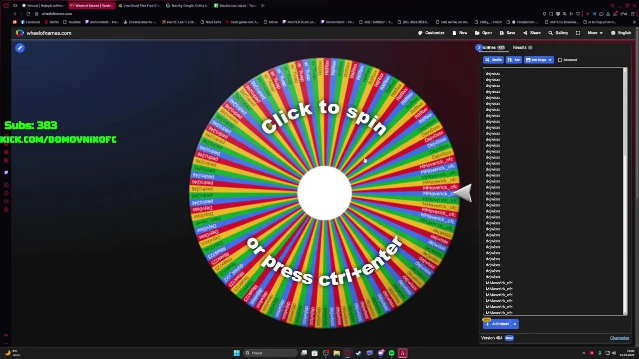Open Opera GX from the taskbar
This screenshot has height=359, width=639.
(347, 353)
